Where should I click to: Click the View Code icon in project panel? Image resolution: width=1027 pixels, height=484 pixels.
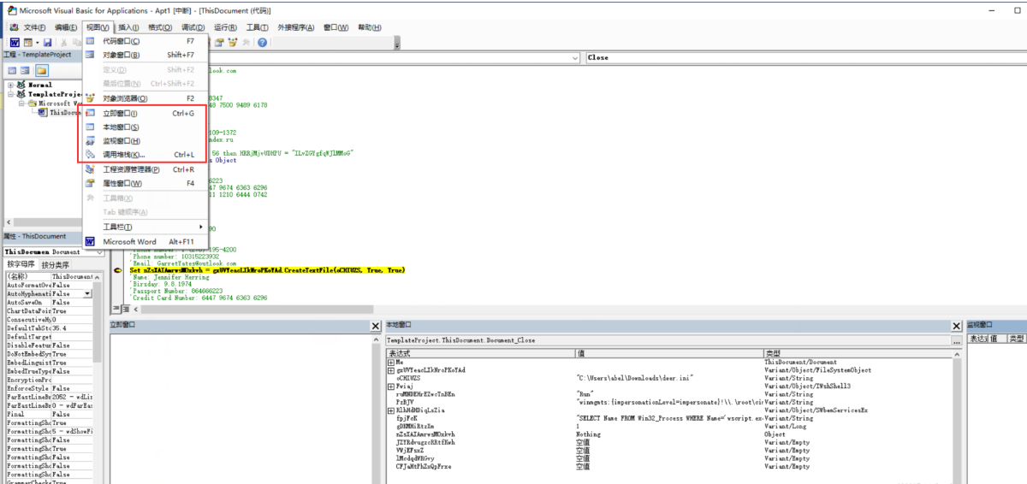click(10, 70)
